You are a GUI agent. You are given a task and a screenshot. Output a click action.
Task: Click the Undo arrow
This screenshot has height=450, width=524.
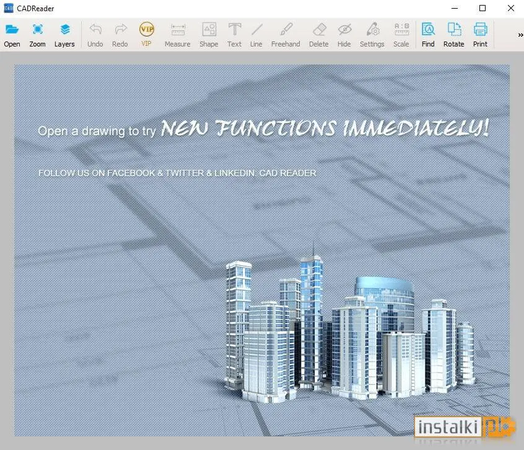(x=95, y=35)
